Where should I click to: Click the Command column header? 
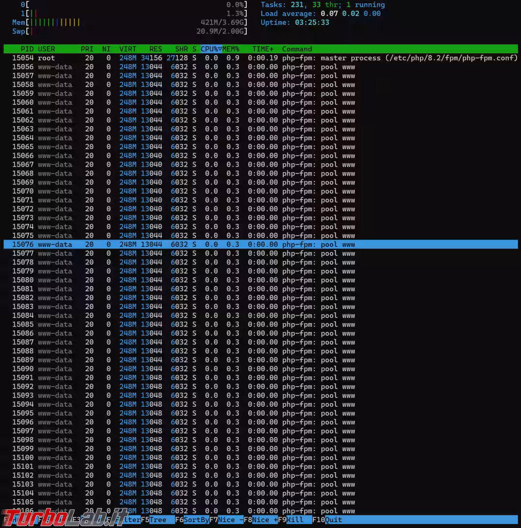click(x=297, y=49)
